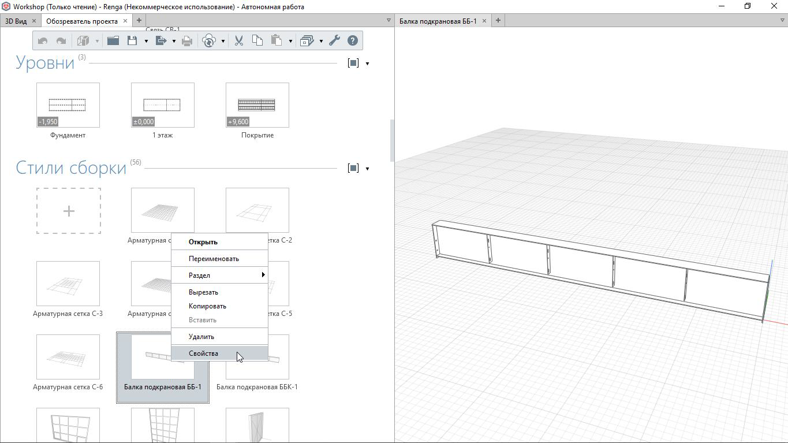This screenshot has height=443, width=788.
Task: Click the 3D cube view icon
Action: click(x=83, y=41)
